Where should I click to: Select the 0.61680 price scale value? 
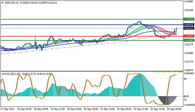coord(189,53)
